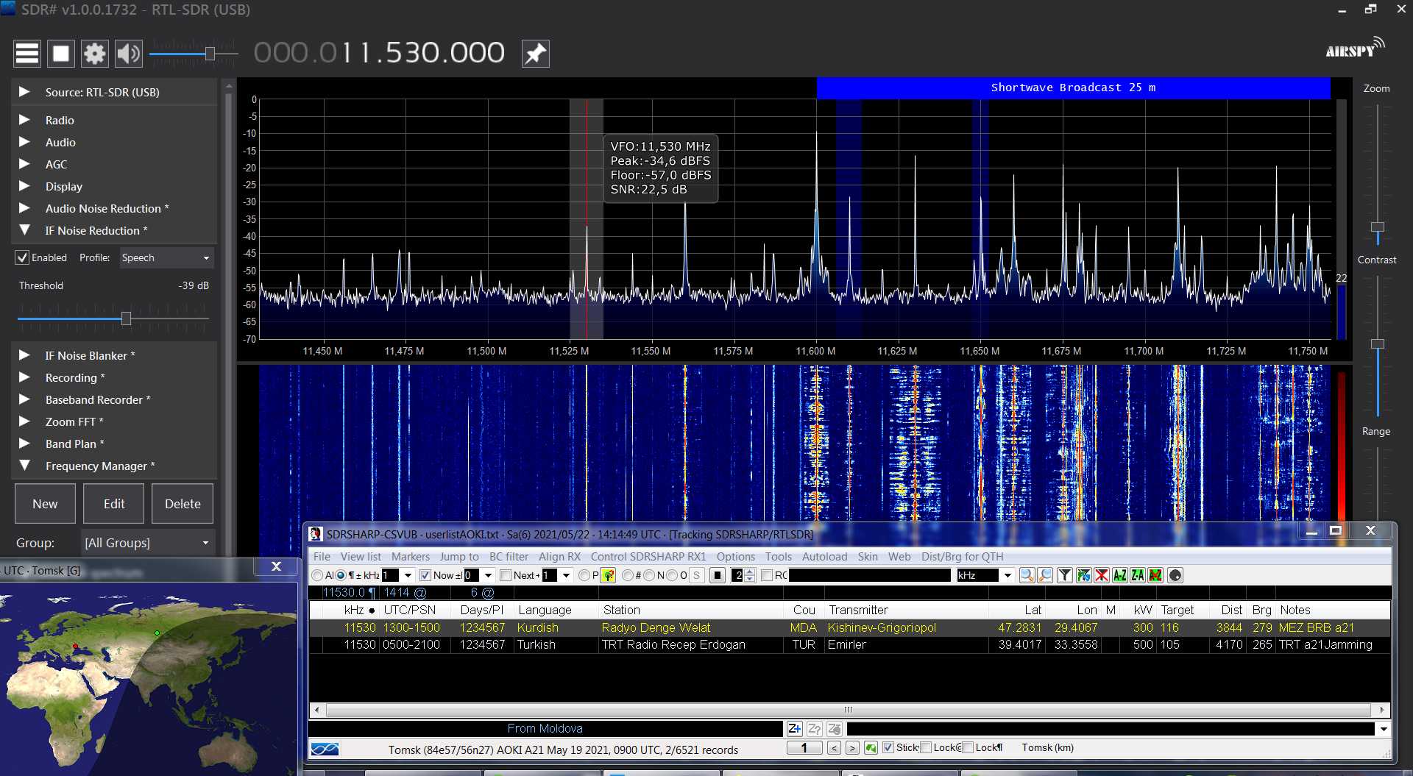Stop the radio with the stop button
This screenshot has height=776, width=1413.
click(61, 54)
